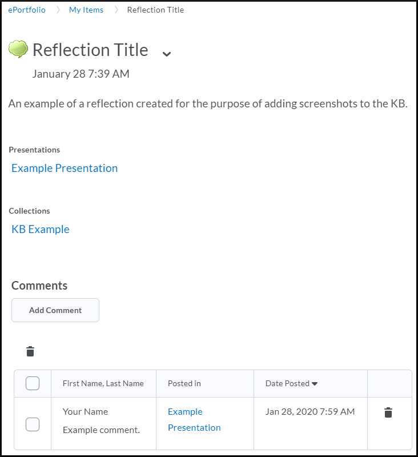
Task: Check the checkbox for the Example comment row
Action: [x=33, y=424]
